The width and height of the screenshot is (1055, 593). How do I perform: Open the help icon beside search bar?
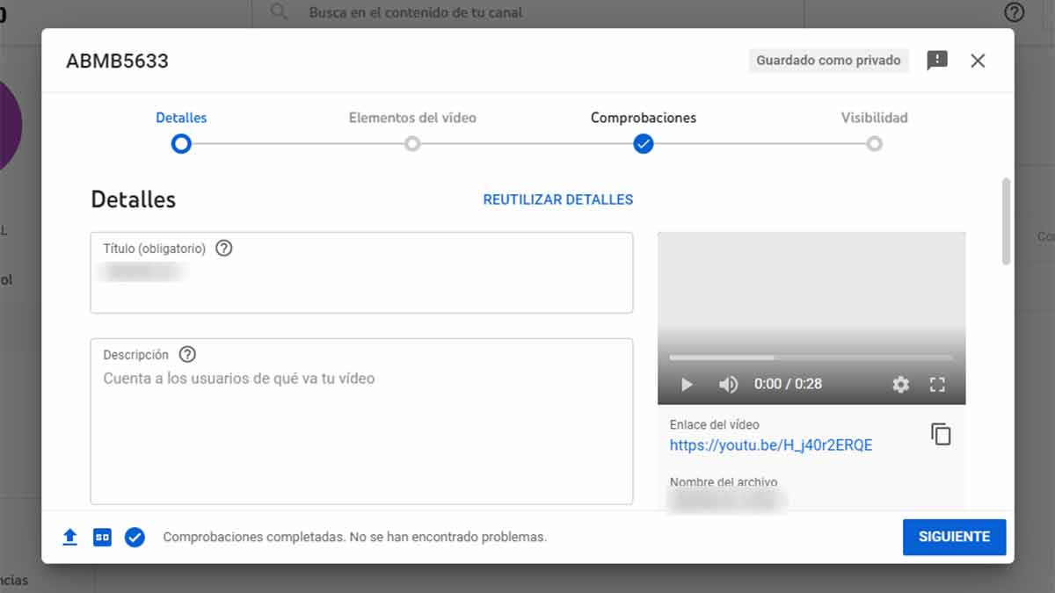coord(1014,12)
